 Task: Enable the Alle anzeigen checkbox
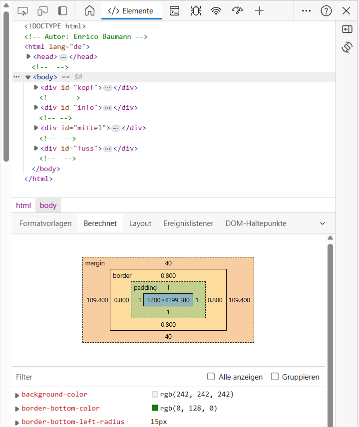pyautogui.click(x=211, y=377)
